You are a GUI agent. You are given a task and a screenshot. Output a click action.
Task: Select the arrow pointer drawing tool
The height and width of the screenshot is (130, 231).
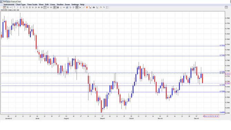[x=80, y=7]
